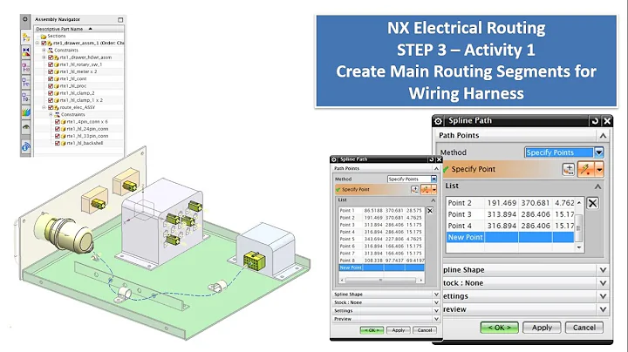
Task: Open Constraint Navigator tab in resource bar
Action: (x=26, y=52)
